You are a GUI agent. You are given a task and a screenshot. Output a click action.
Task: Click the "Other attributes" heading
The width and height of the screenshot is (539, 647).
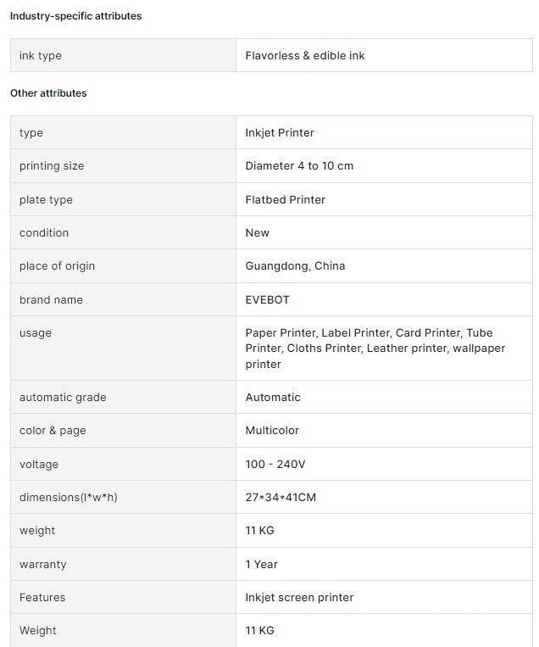tap(48, 93)
